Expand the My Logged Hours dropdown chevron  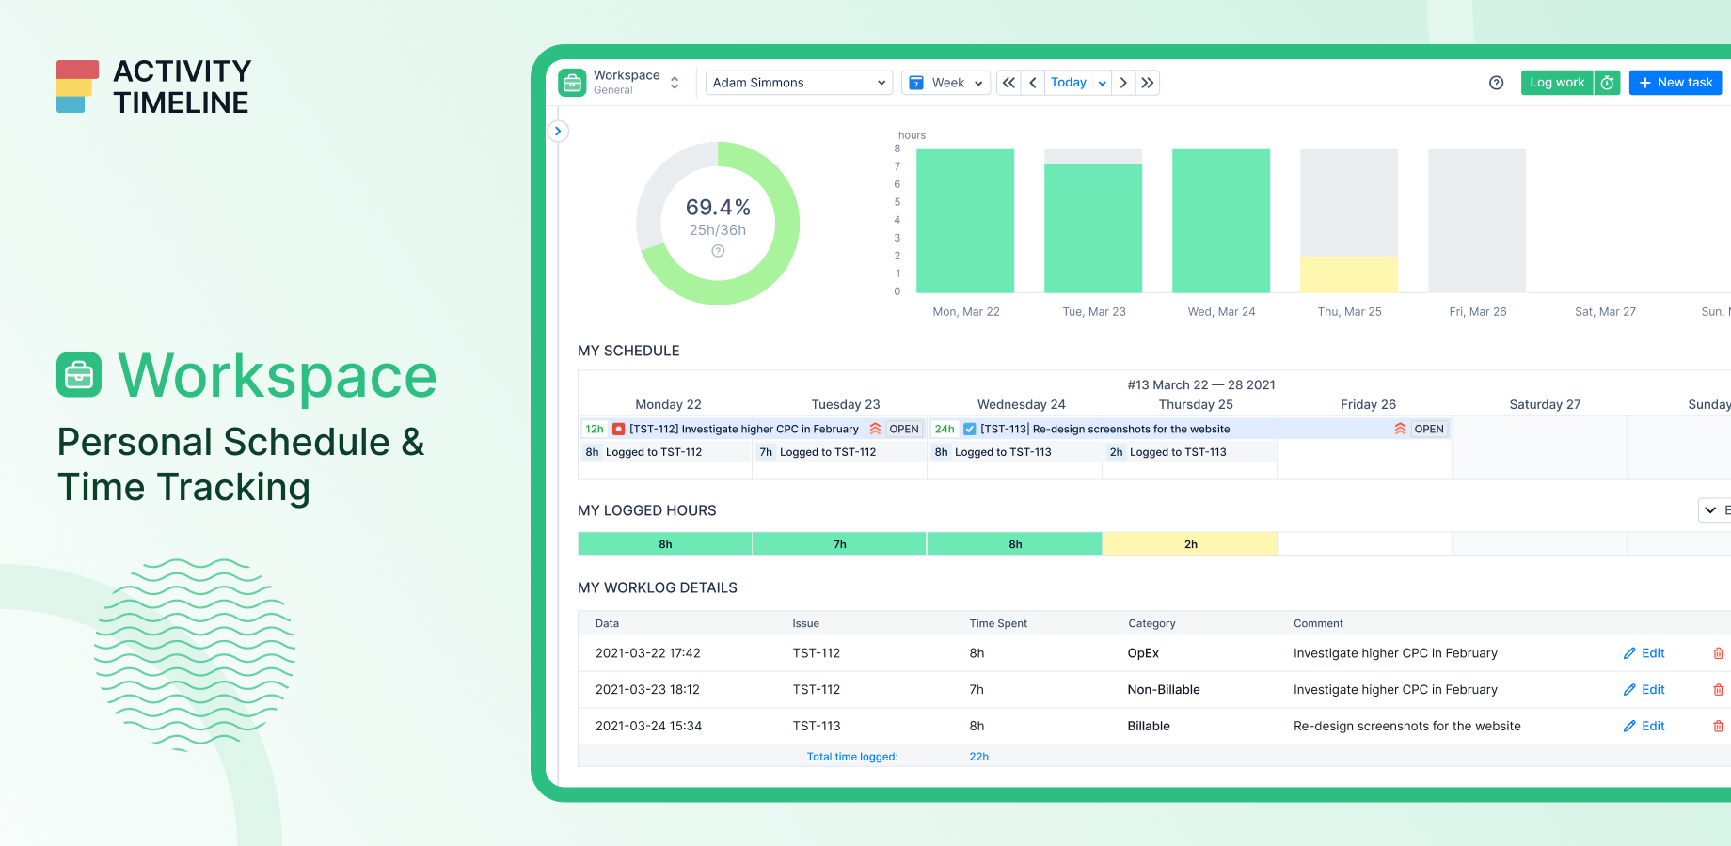(1710, 510)
